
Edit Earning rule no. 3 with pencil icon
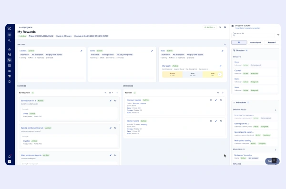(x=111, y=100)
